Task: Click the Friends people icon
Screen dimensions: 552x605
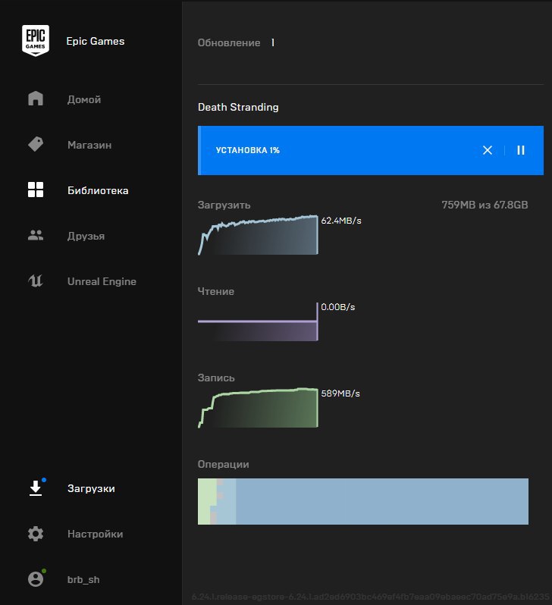Action: click(x=36, y=235)
